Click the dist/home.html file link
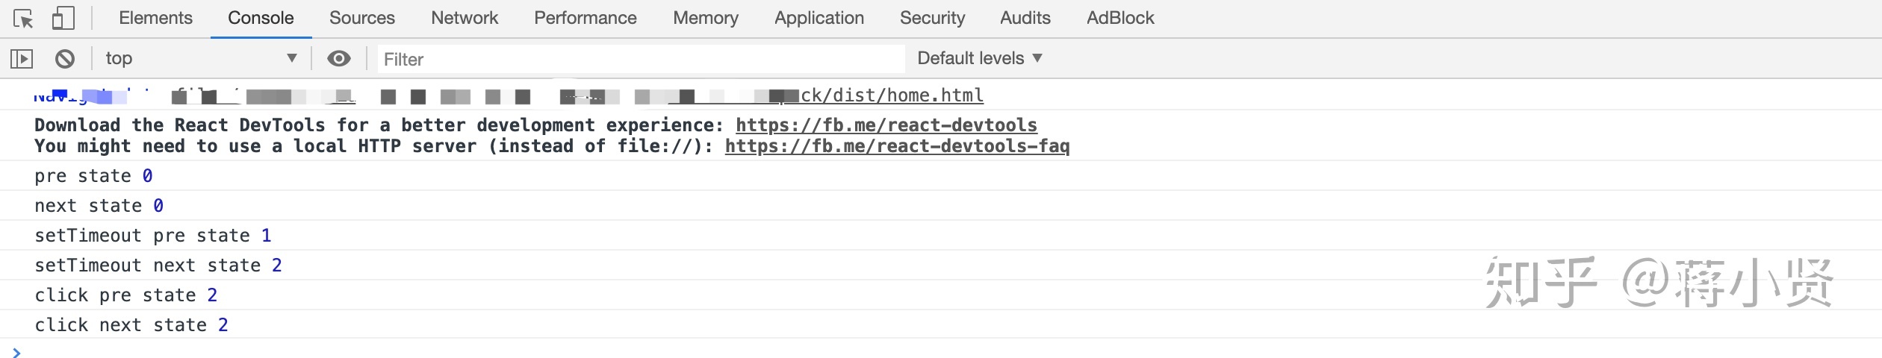The image size is (1882, 358). coord(892,95)
